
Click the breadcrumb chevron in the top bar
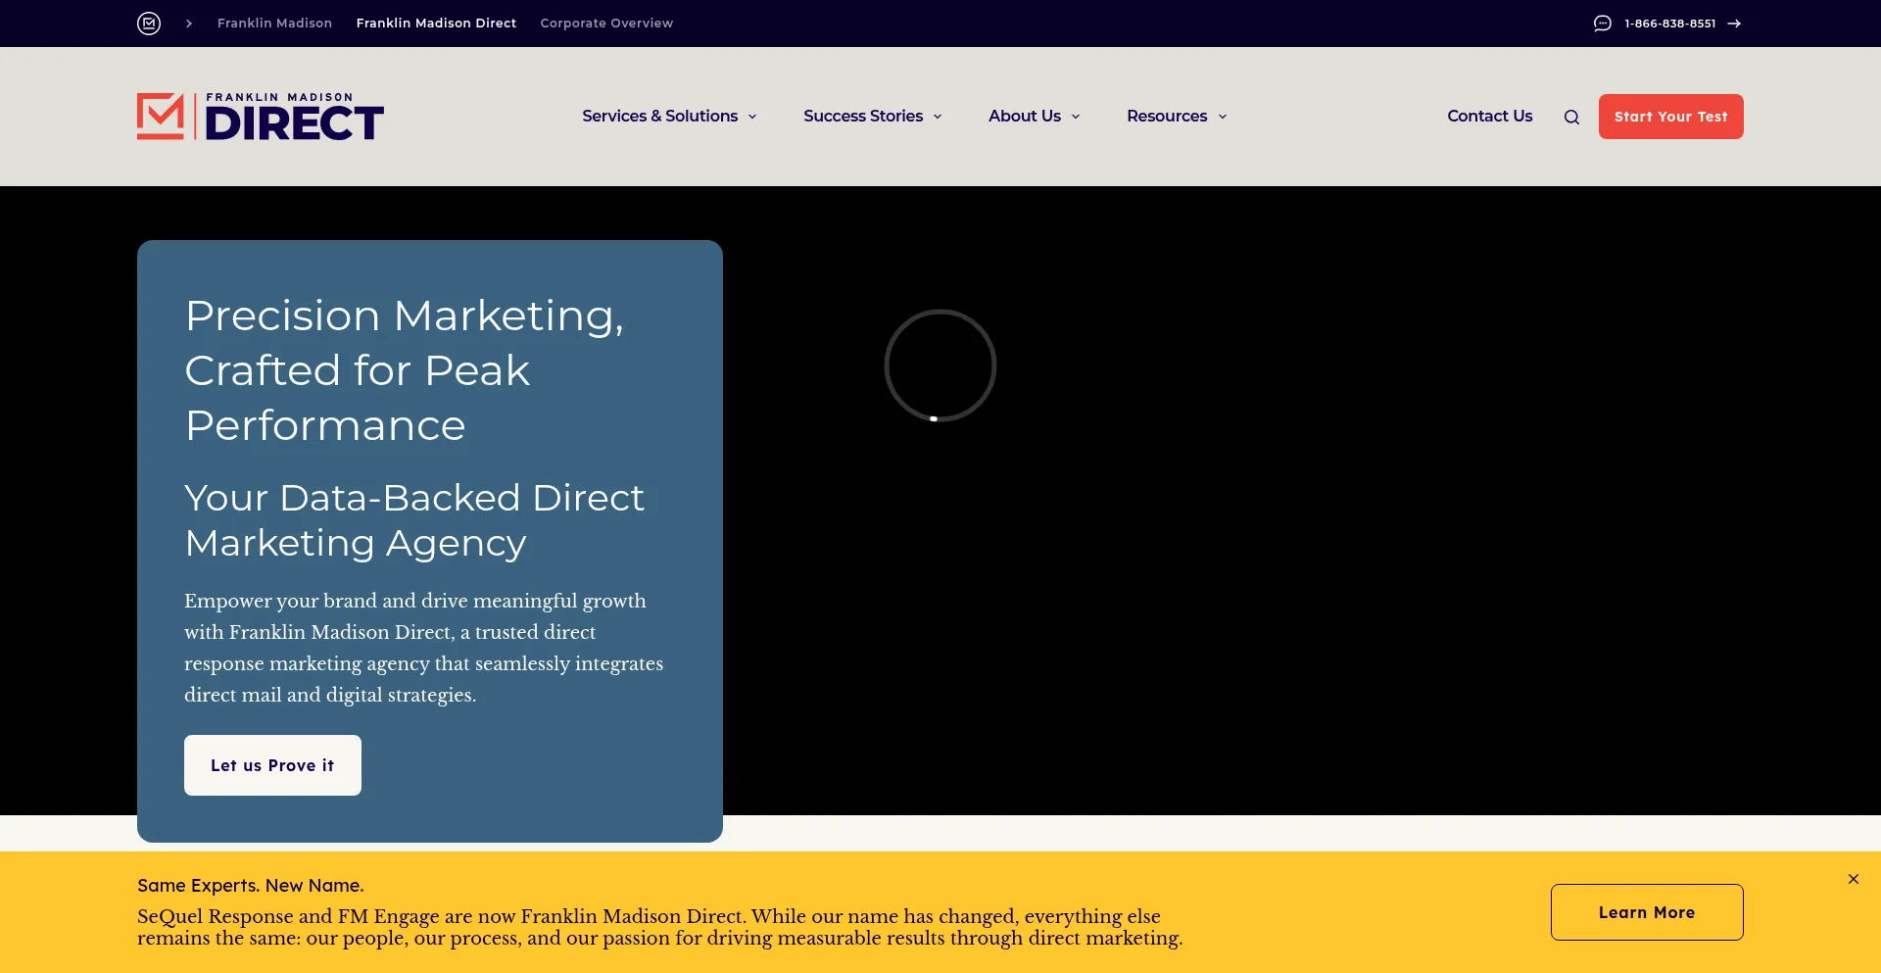(189, 24)
